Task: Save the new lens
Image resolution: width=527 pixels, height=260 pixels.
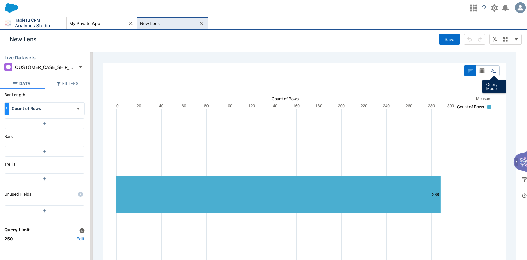Action: [449, 39]
